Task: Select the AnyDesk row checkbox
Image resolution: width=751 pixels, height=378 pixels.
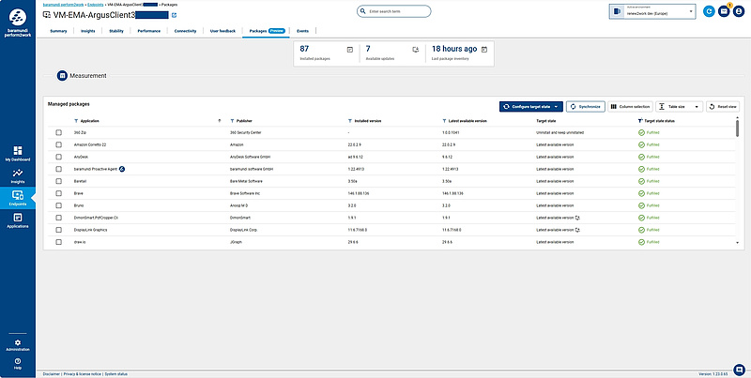Action: 58,157
